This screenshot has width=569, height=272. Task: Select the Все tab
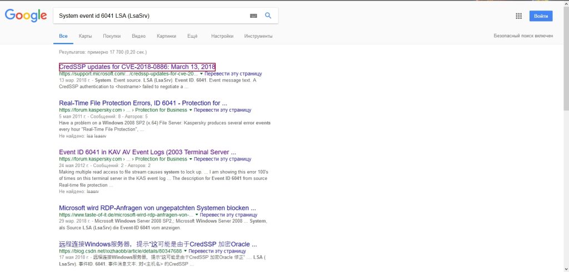(x=63, y=36)
